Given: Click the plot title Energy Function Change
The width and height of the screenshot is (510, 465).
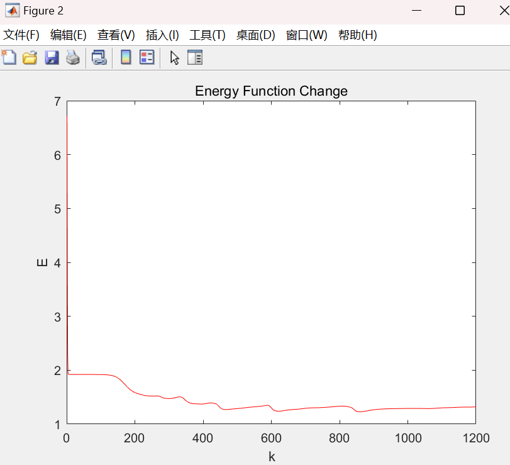Looking at the screenshot, I should 271,91.
